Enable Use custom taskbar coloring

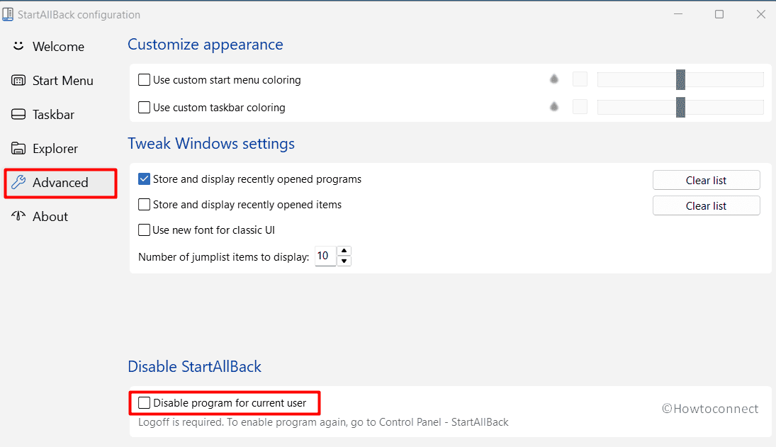point(145,108)
